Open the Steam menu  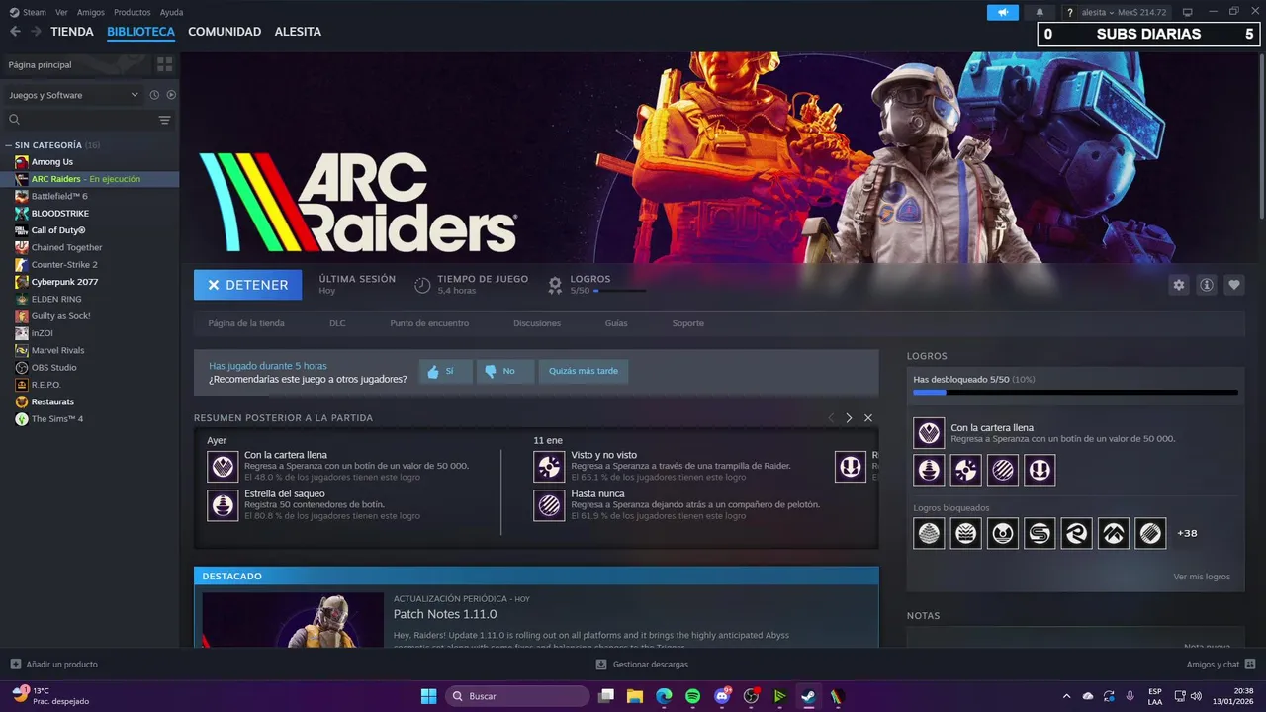(29, 12)
